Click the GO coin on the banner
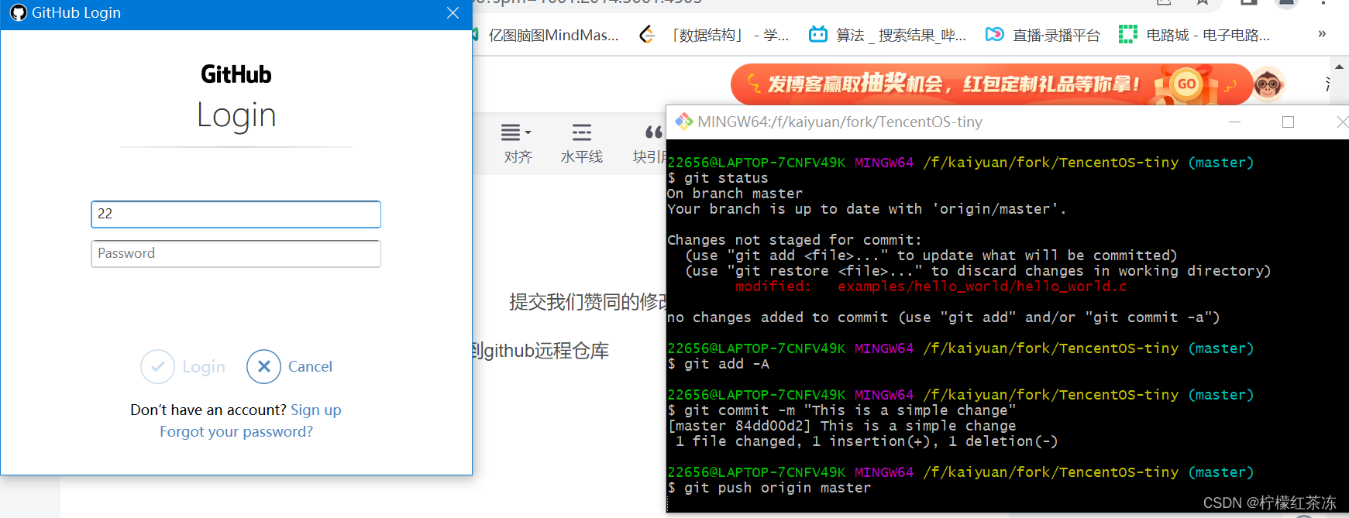This screenshot has width=1349, height=518. [x=1187, y=84]
